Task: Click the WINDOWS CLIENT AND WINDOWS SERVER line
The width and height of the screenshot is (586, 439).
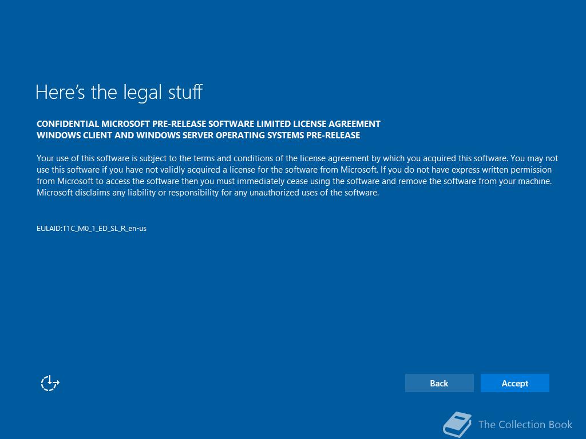Action: click(199, 135)
